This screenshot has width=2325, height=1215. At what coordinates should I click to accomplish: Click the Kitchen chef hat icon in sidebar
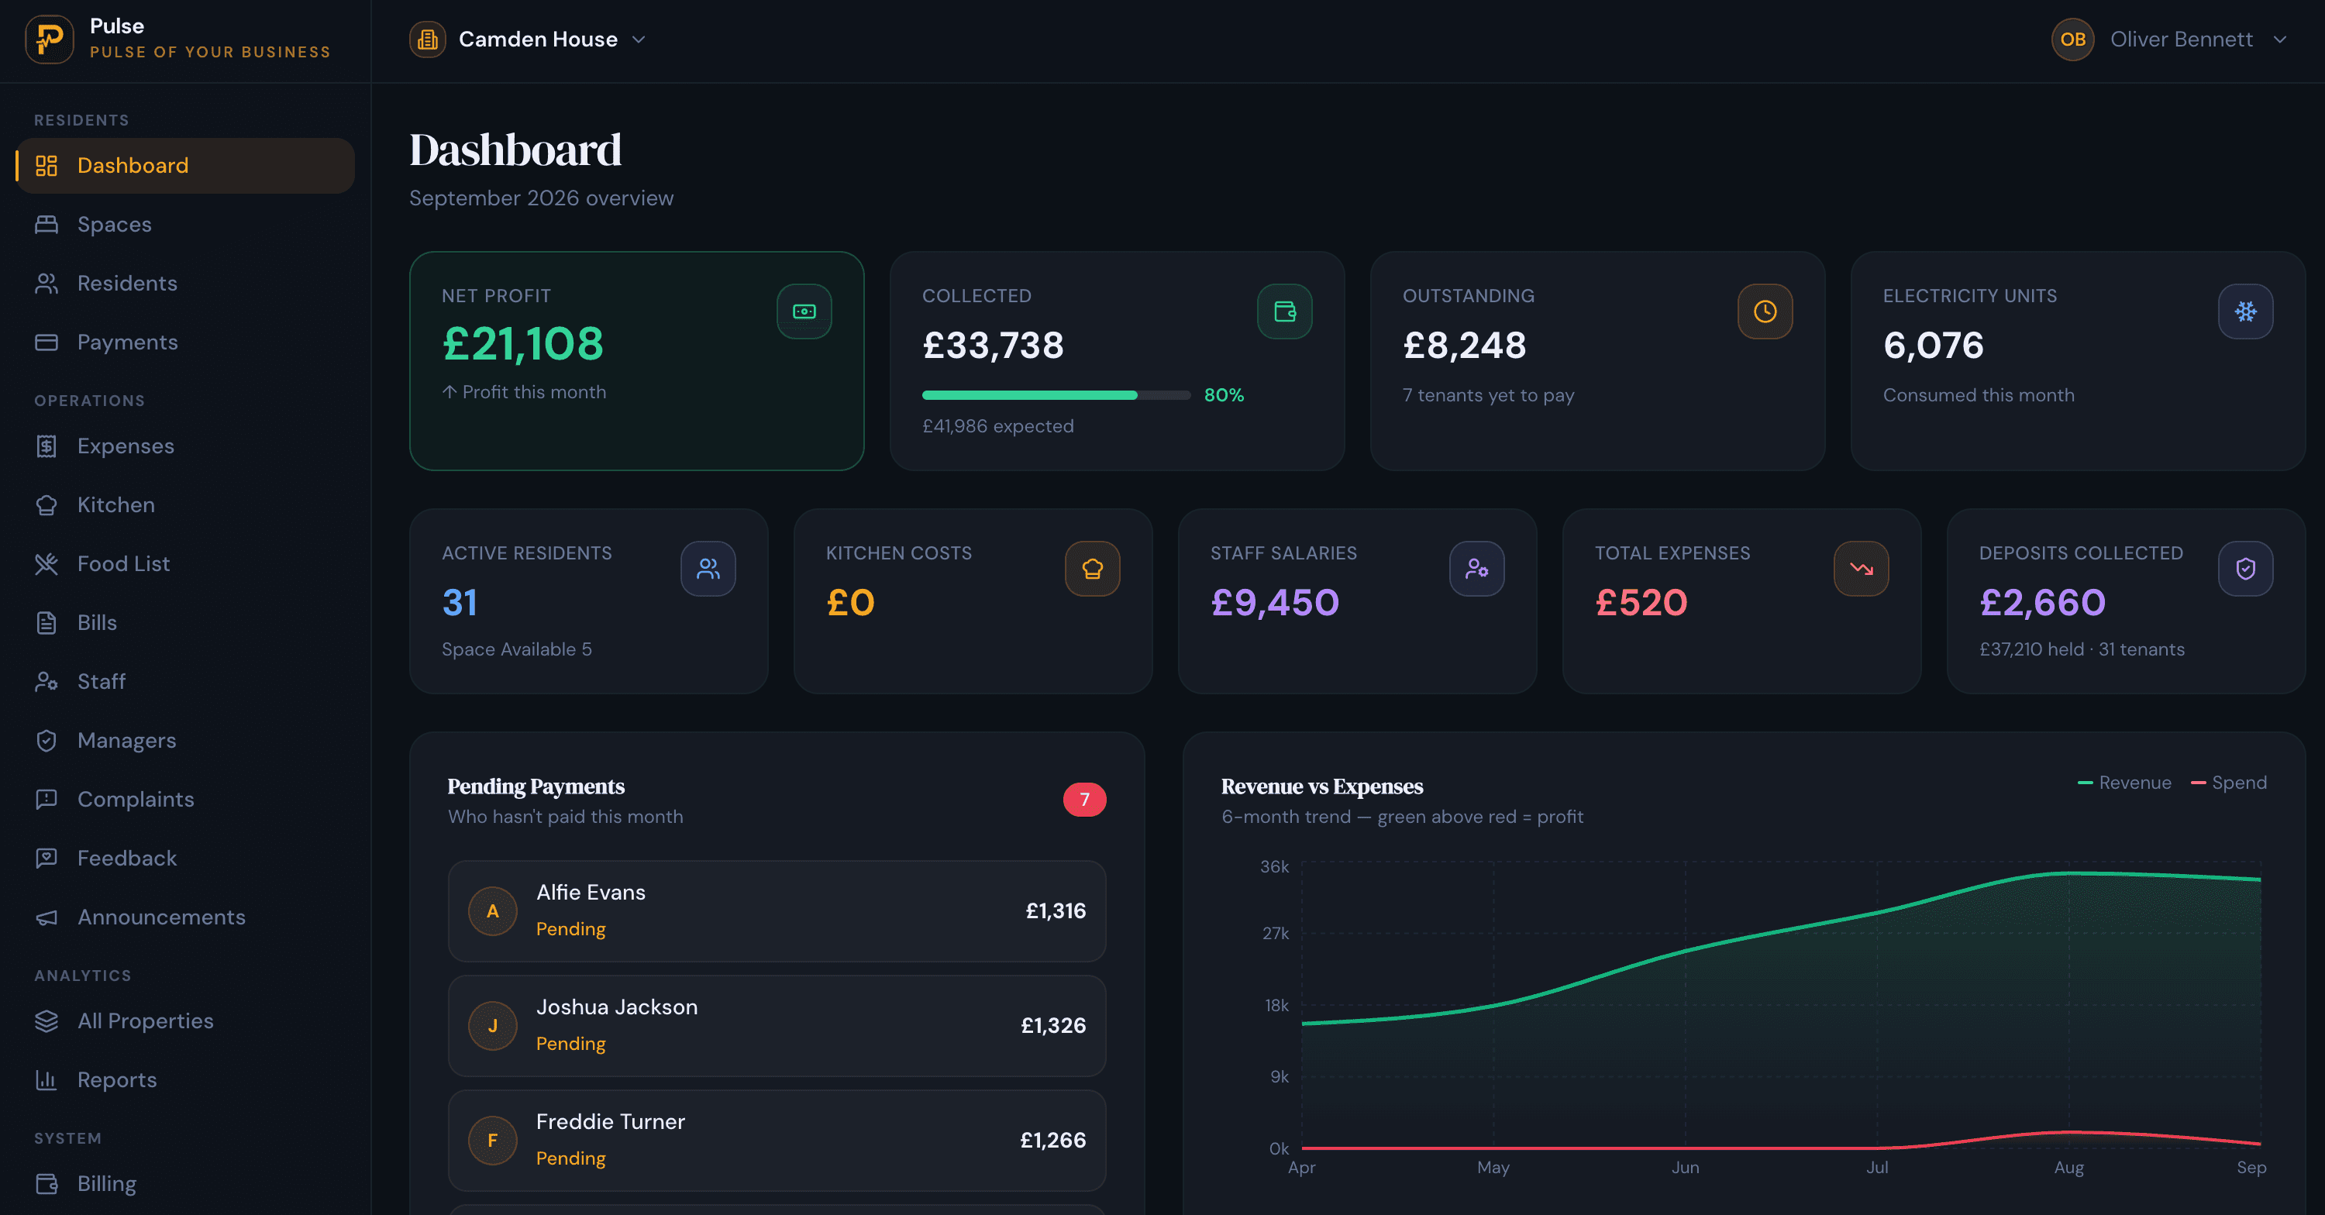(x=46, y=504)
